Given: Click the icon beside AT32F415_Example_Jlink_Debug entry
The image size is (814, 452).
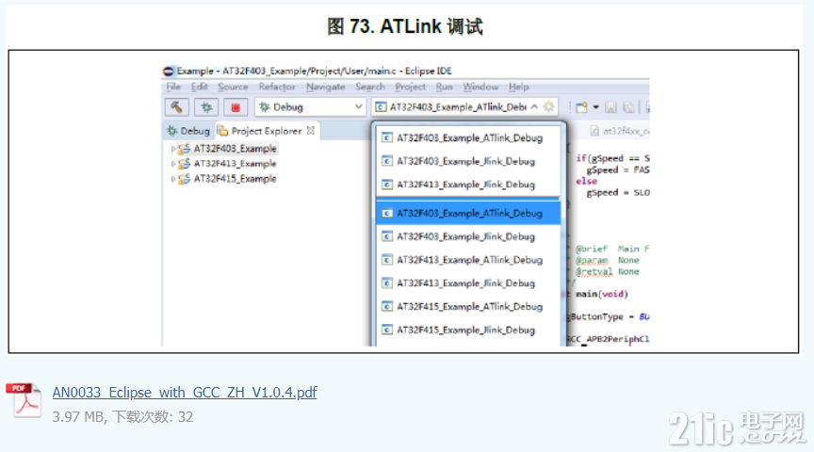Looking at the screenshot, I should pyautogui.click(x=387, y=330).
